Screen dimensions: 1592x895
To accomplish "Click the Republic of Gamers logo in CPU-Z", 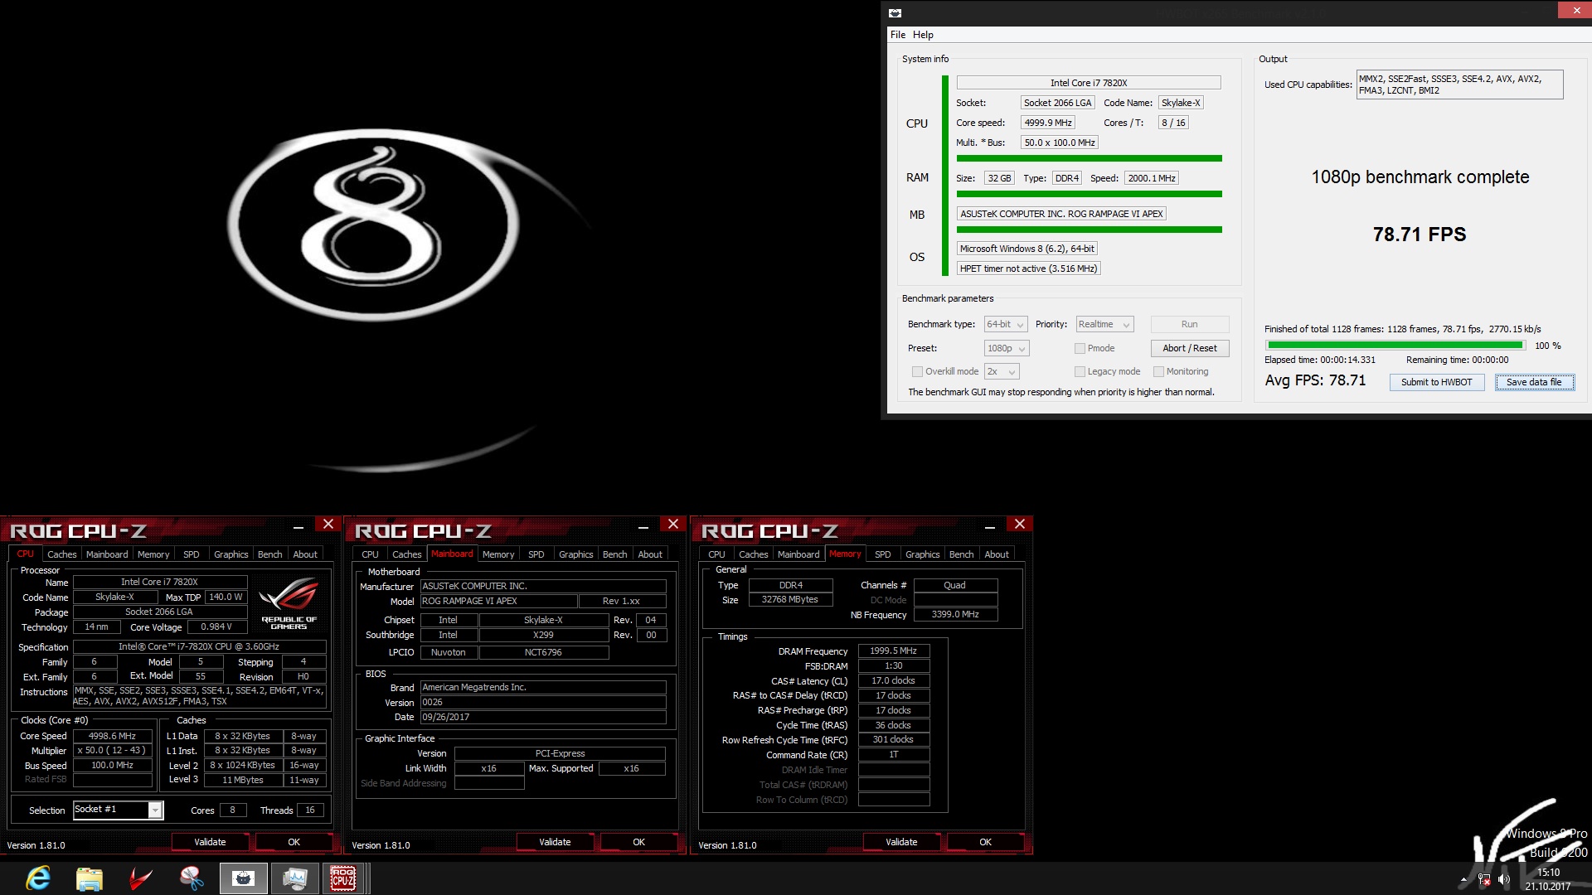I will [x=289, y=604].
